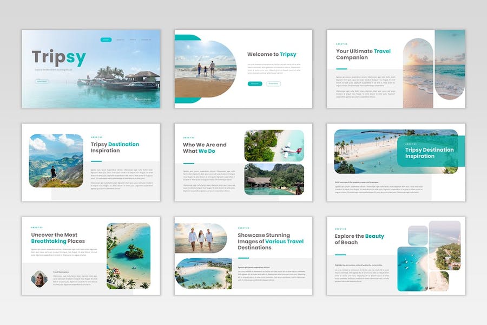Click the teal accent line under Showcase Stunning heading
This screenshot has width=487, height=325.
[x=243, y=258]
